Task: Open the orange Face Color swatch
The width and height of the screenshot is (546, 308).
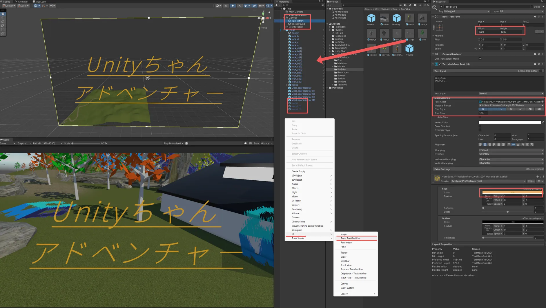Action: [512, 192]
